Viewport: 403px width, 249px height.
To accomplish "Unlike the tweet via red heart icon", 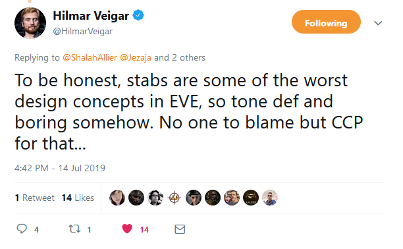I will point(127,229).
